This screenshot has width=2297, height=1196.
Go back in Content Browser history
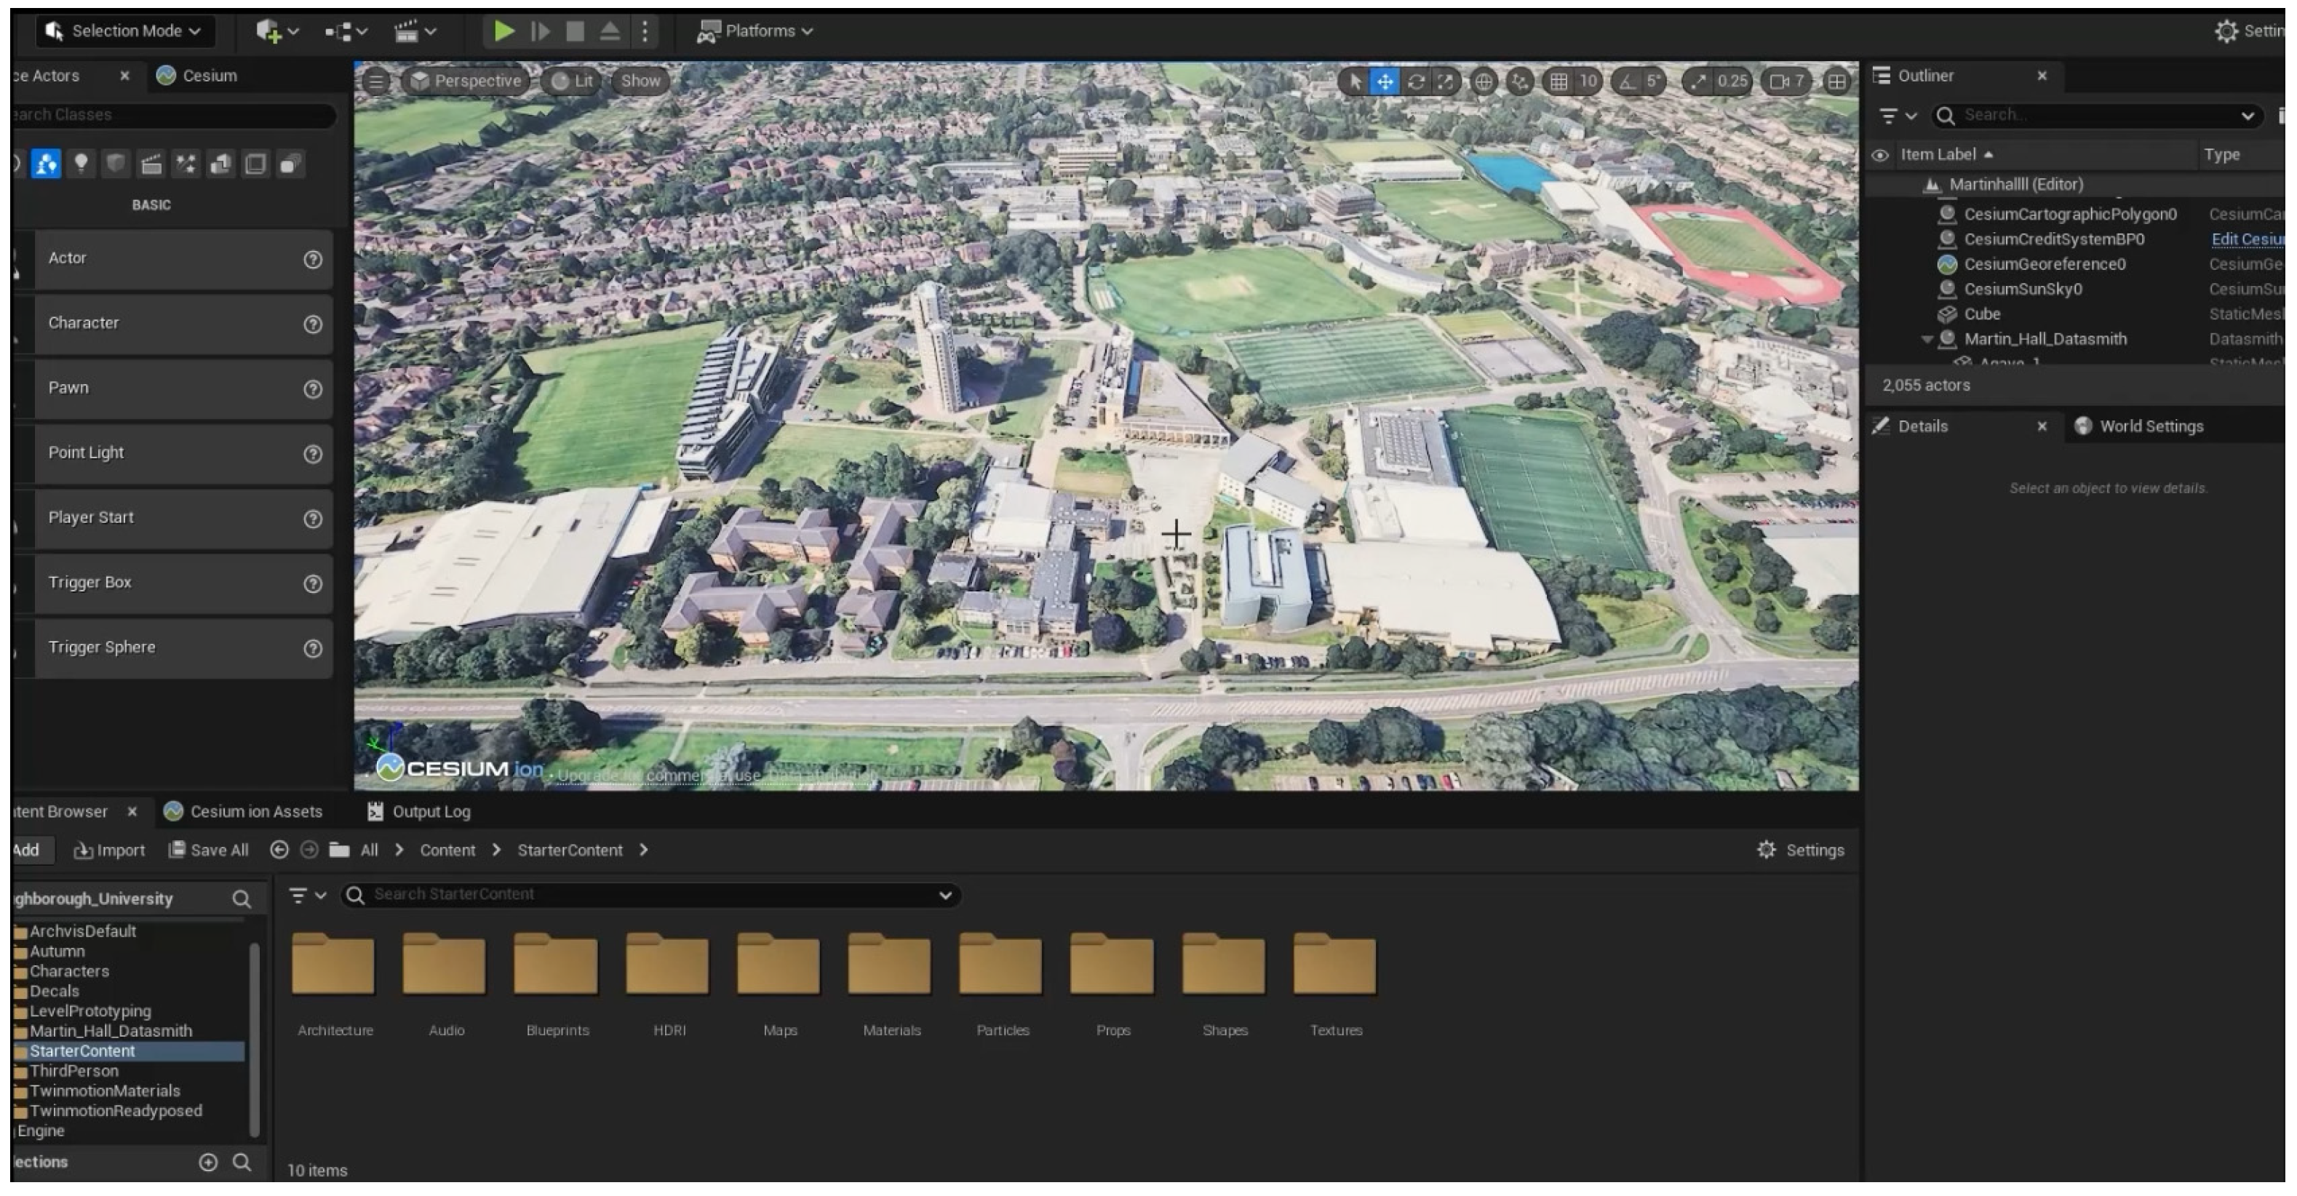click(279, 851)
